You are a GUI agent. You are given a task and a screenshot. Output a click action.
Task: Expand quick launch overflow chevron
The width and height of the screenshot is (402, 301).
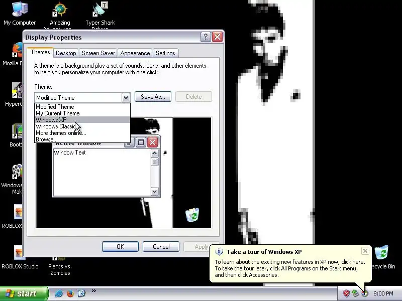pos(94,290)
